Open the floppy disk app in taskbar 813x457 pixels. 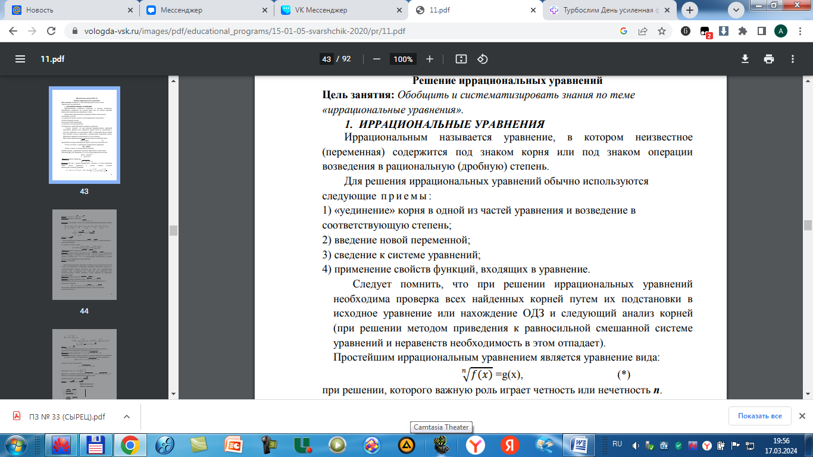tap(95, 445)
